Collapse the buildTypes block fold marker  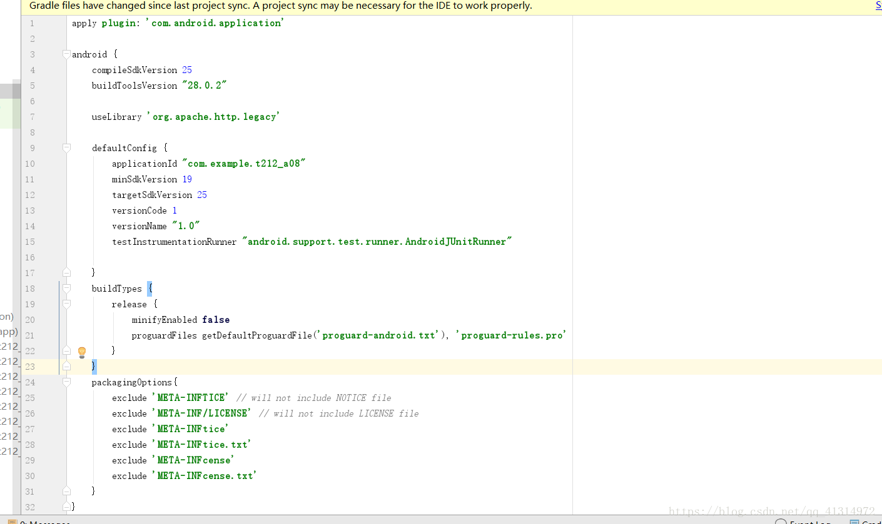66,289
